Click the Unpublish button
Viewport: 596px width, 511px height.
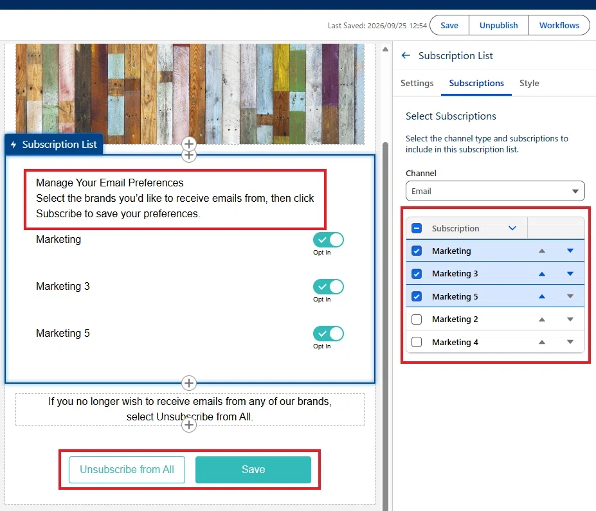(x=499, y=26)
